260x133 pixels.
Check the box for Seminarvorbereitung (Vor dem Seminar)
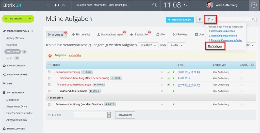tap(49, 104)
